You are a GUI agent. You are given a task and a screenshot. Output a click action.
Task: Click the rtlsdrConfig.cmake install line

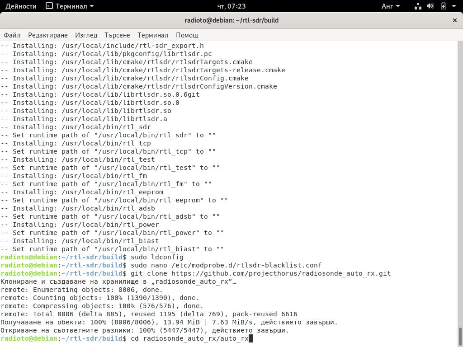point(125,78)
